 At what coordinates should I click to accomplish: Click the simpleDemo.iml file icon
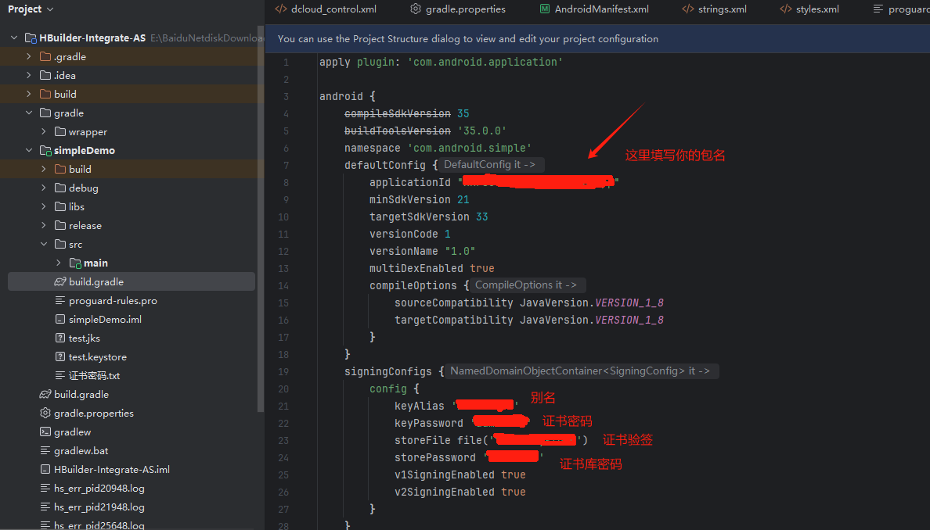point(60,319)
